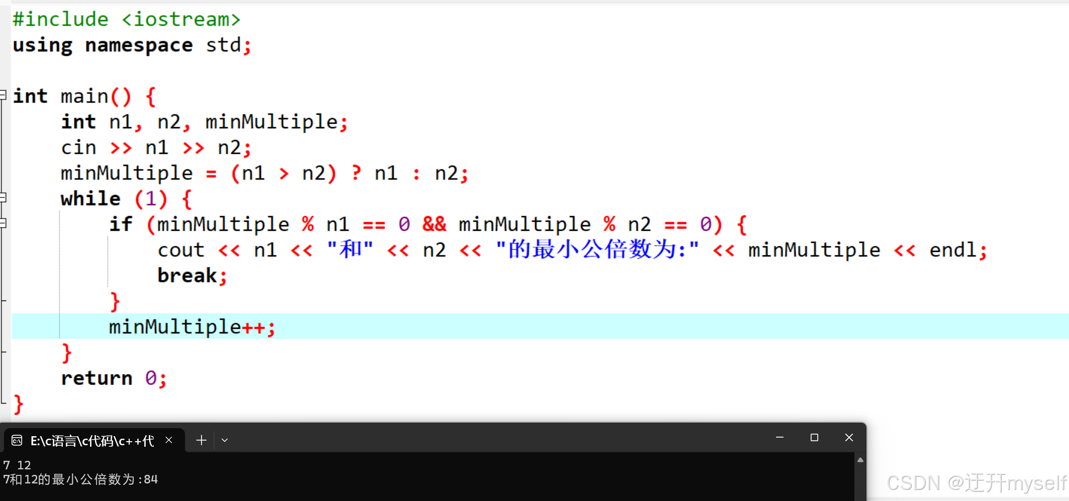Open the terminal profile dropdown chevron
1069x501 pixels.
pyautogui.click(x=225, y=440)
